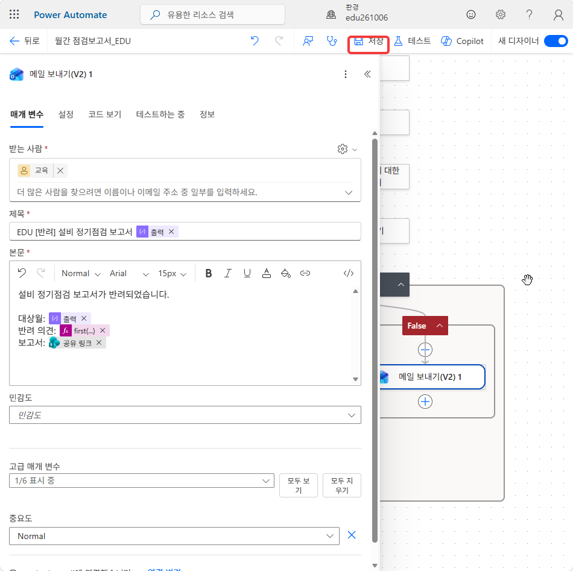
Task: Open the help question mark icon
Action: (529, 14)
